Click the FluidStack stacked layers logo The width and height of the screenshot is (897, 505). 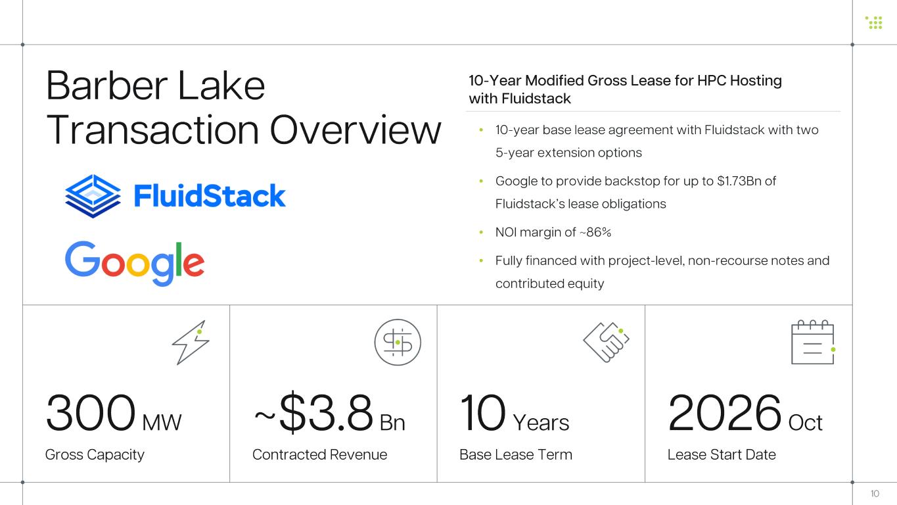(93, 196)
